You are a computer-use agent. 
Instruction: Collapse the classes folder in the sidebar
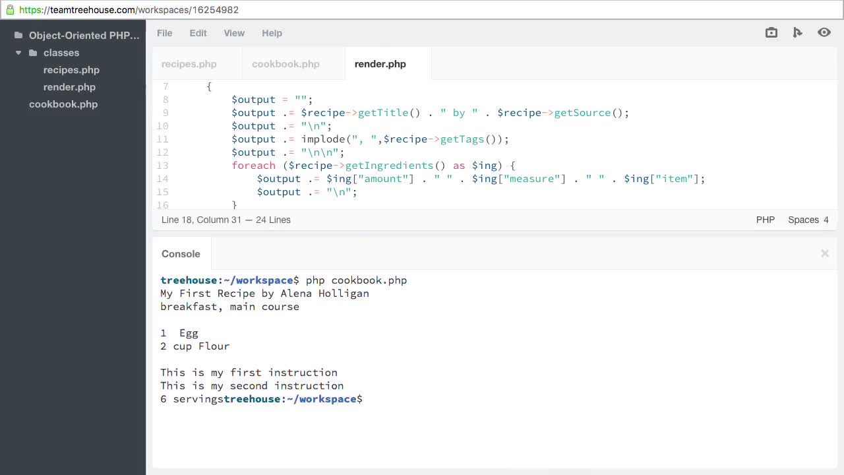click(x=18, y=53)
